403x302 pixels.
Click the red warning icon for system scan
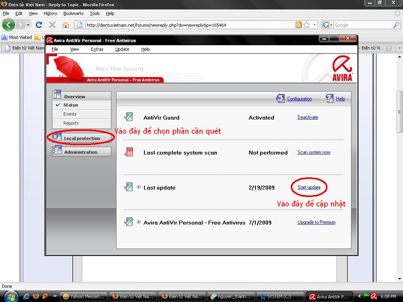[128, 152]
